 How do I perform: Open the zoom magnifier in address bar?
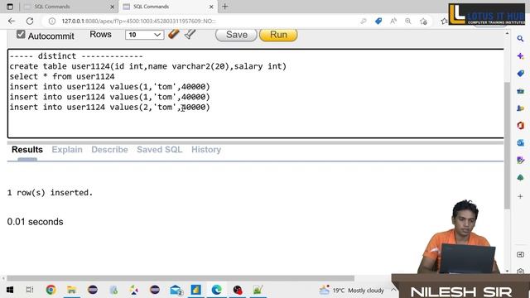coord(408,21)
